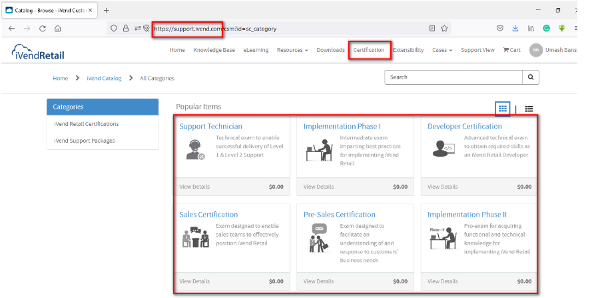Open the Developer Certification title link

pos(465,126)
